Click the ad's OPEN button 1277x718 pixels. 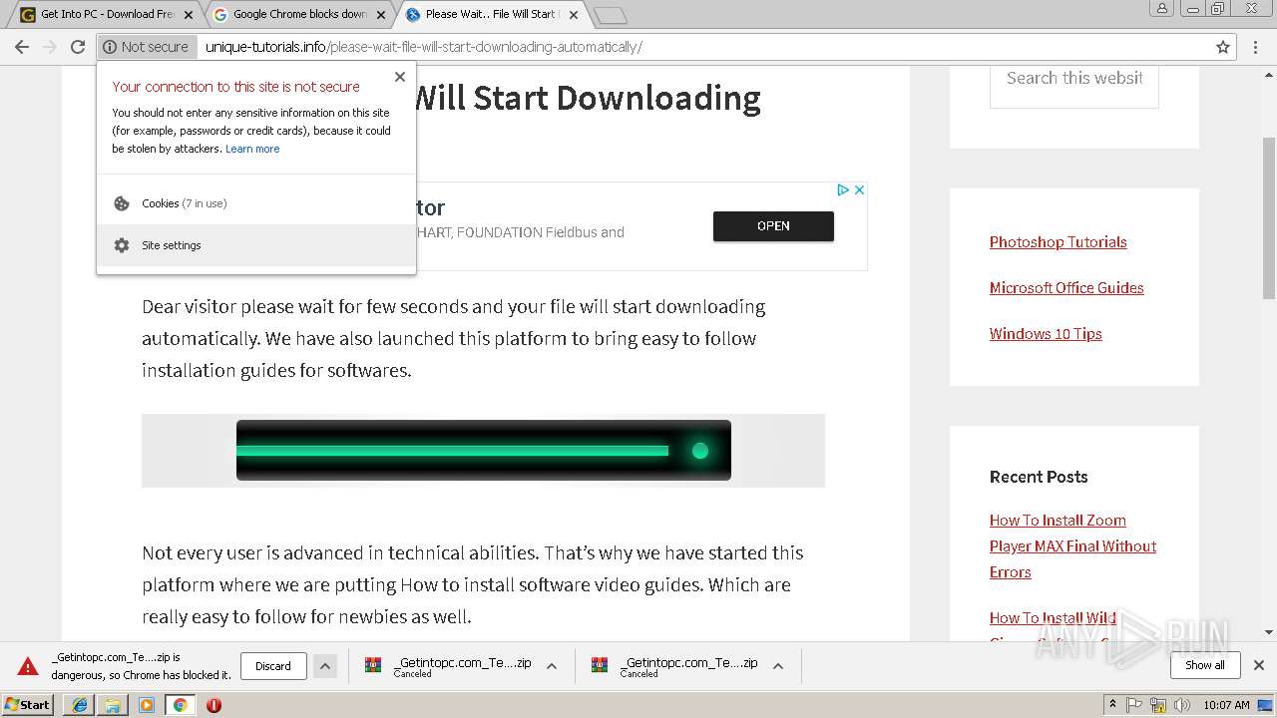click(773, 226)
